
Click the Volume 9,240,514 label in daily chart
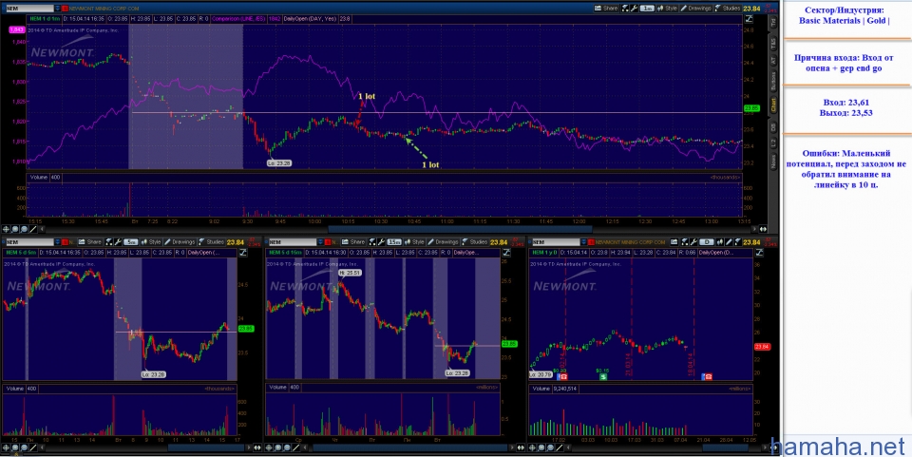pos(554,388)
